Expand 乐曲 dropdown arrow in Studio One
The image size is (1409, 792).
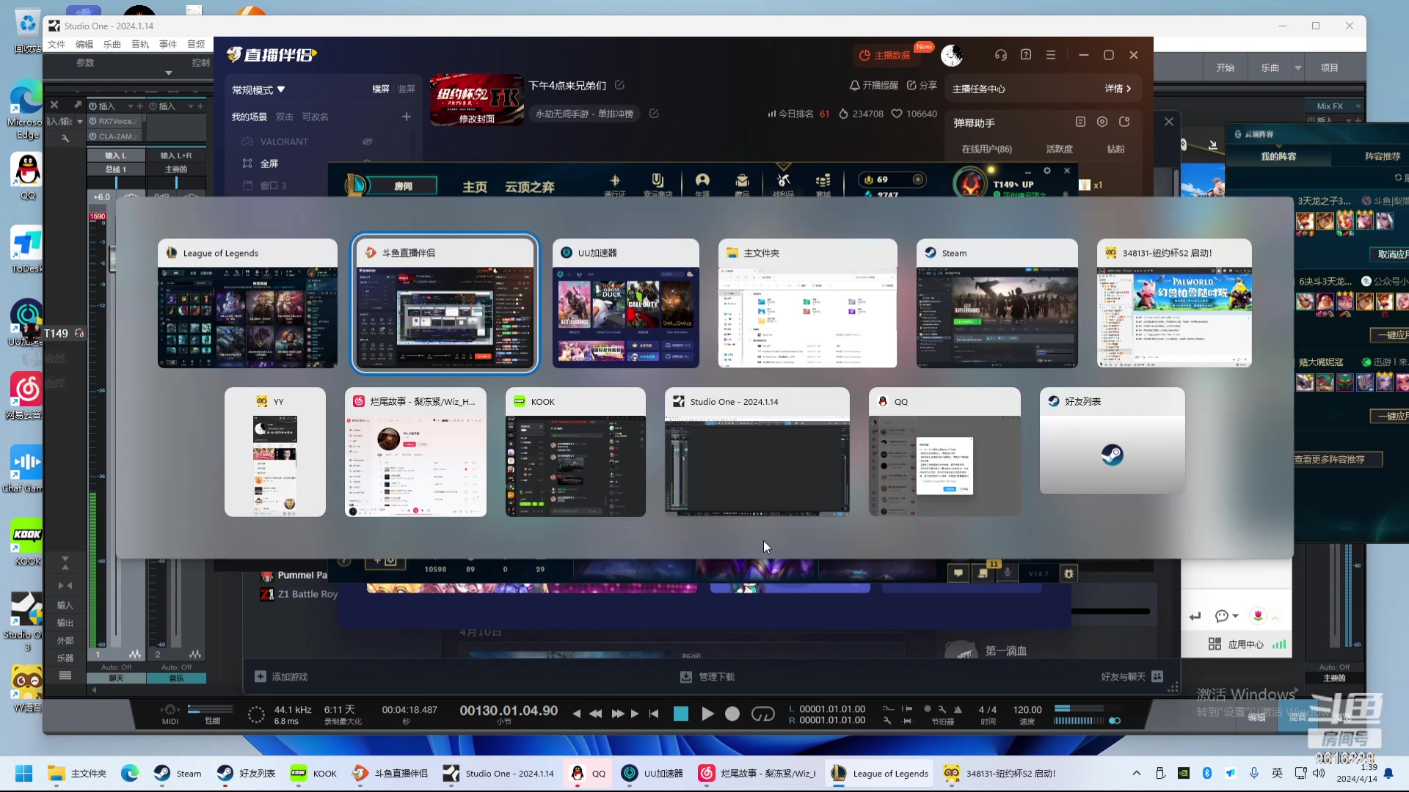pos(1297,67)
